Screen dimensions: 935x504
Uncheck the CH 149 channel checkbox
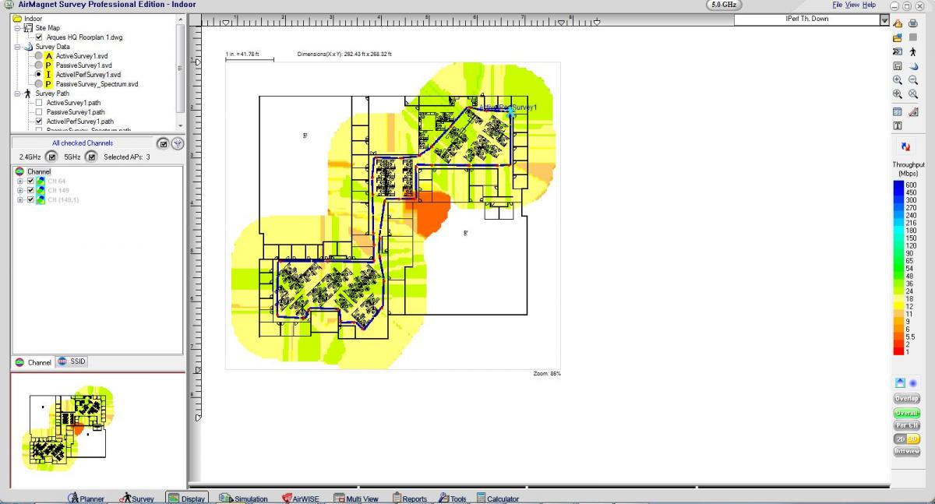click(x=30, y=190)
